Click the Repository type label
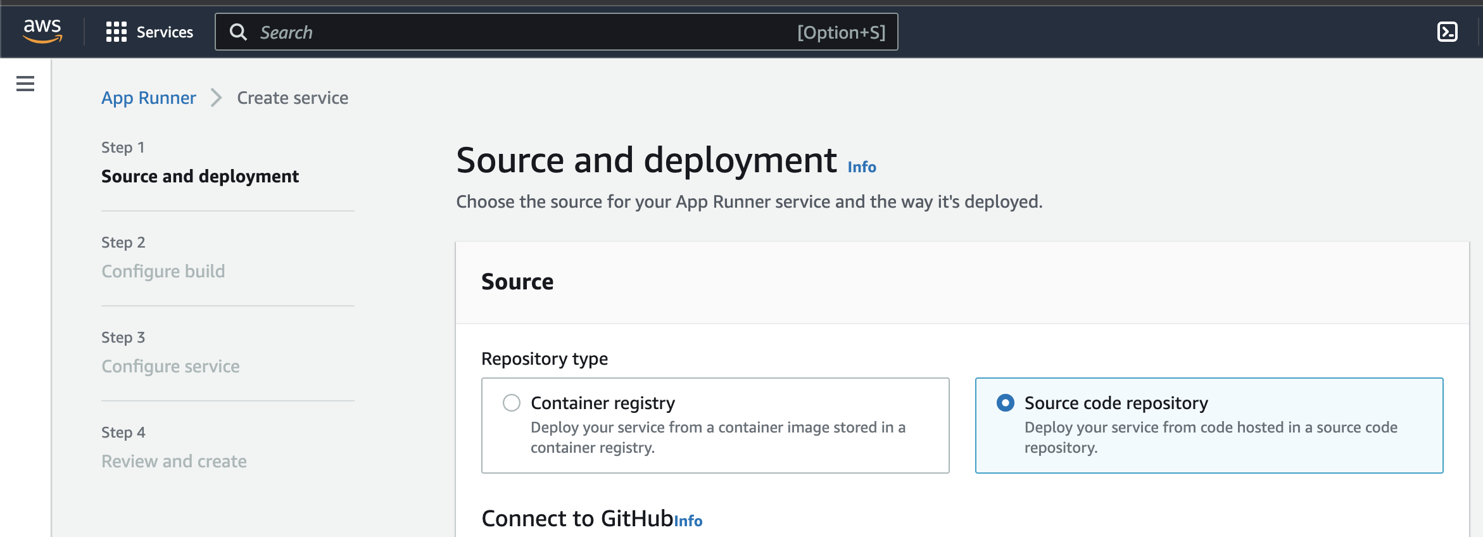The height and width of the screenshot is (537, 1483). tap(545, 358)
